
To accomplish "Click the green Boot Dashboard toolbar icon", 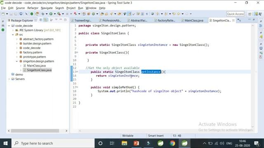I will (x=32, y=14).
